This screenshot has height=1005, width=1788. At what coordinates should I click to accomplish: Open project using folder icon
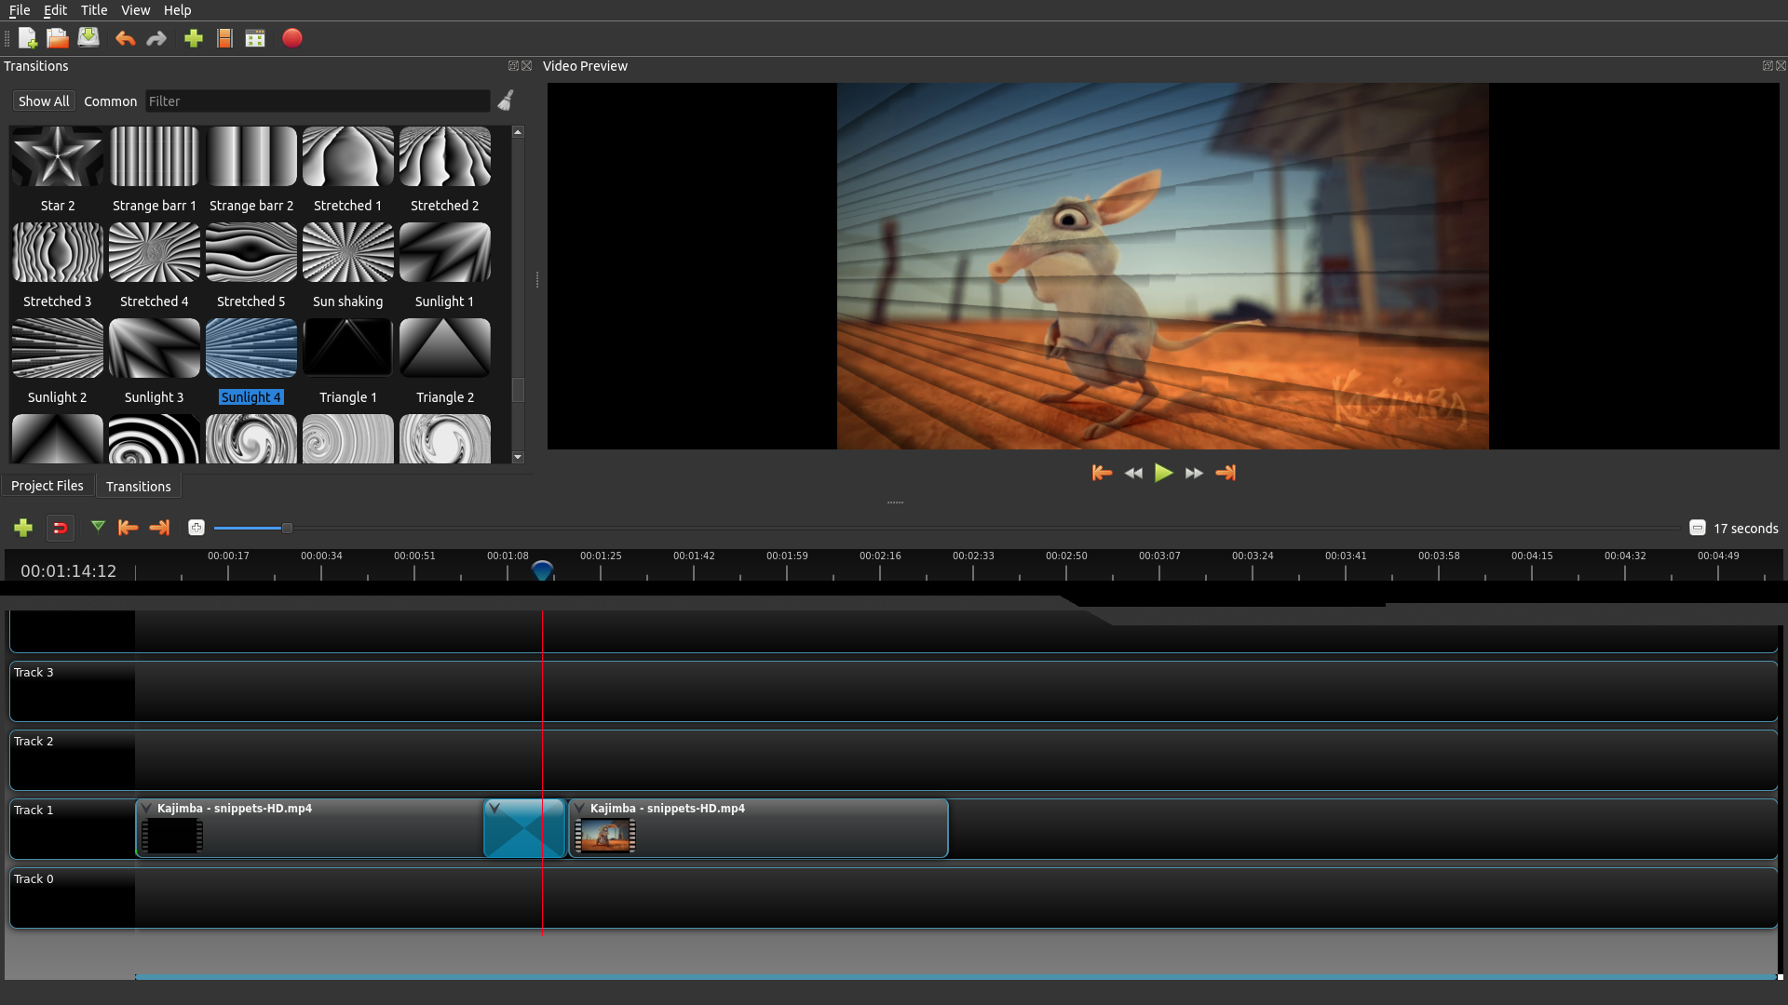58,38
